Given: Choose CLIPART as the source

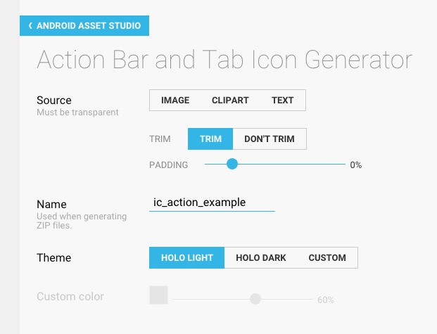Looking at the screenshot, I should point(230,101).
